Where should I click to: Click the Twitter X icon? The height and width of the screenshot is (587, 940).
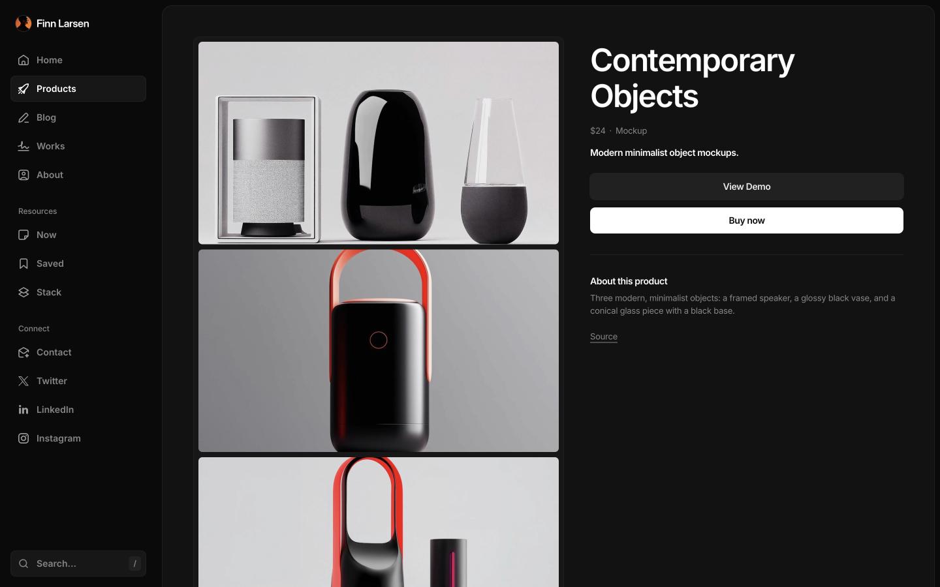pos(23,381)
